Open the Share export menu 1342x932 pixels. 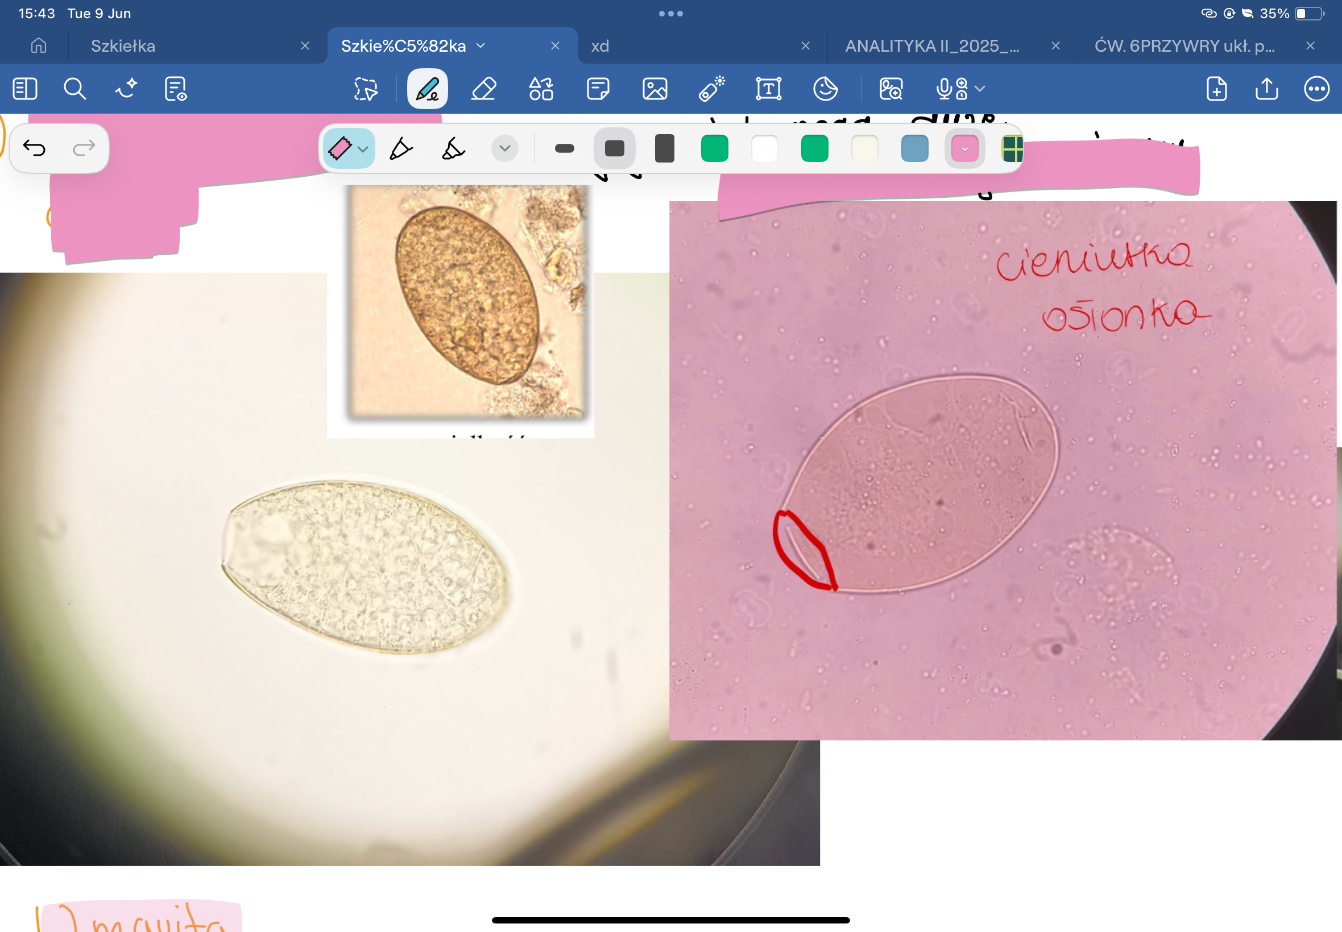1266,89
